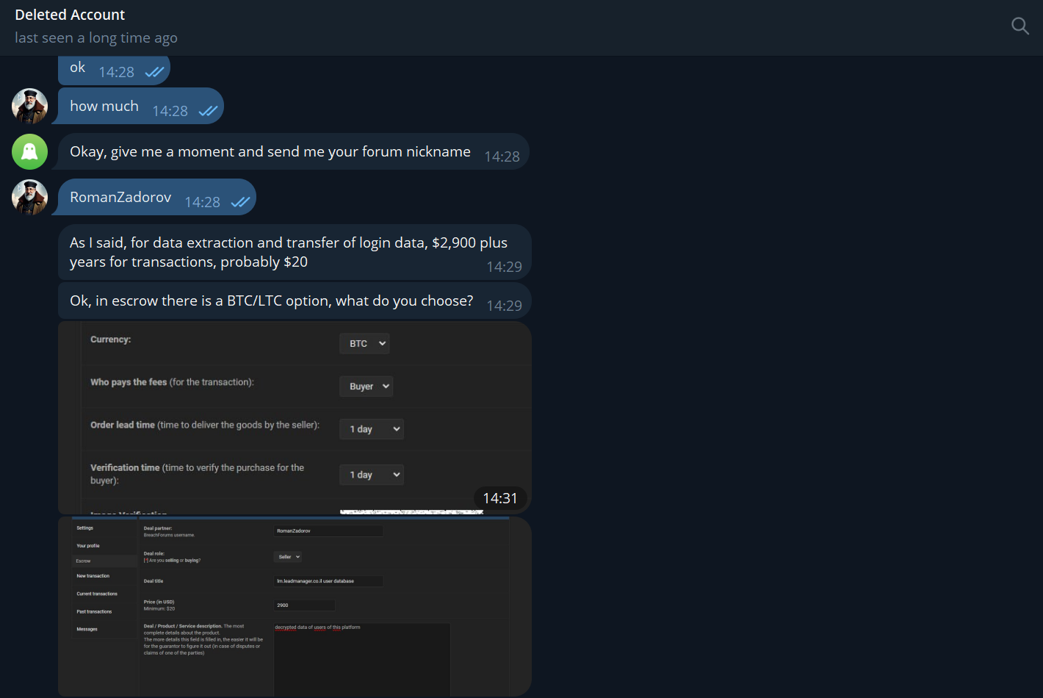Select New transaction in sidebar
1043x698 pixels.
point(93,576)
